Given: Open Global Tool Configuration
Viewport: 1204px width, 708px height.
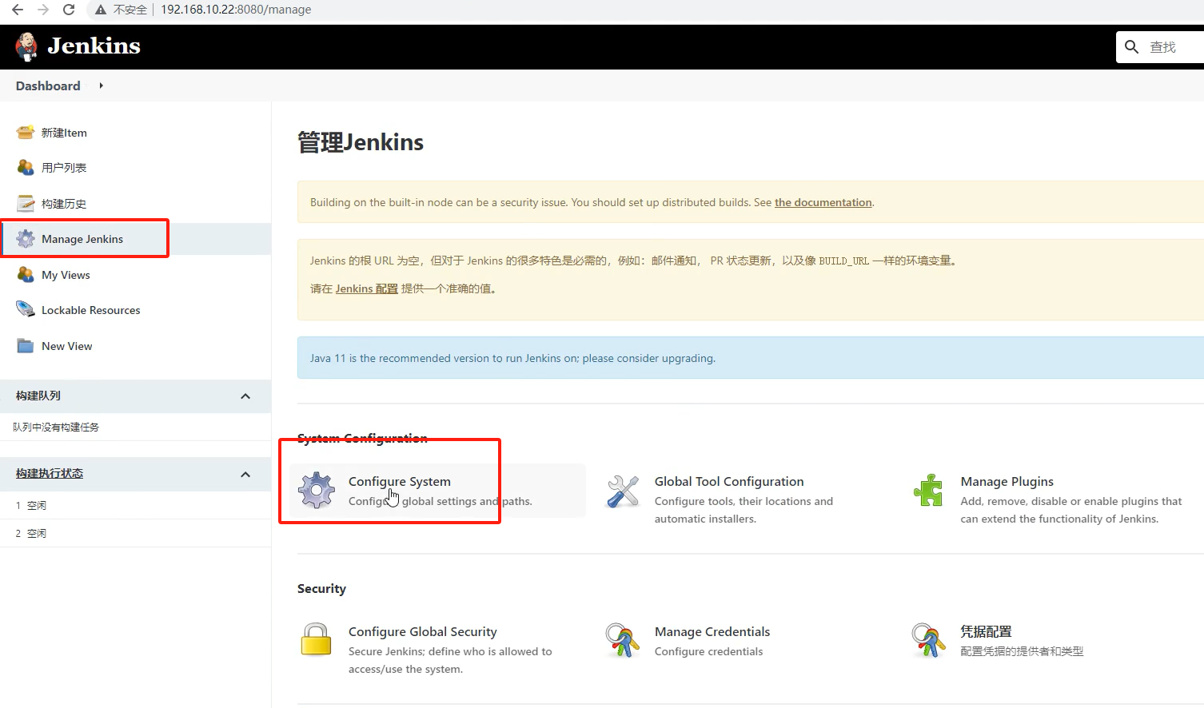Looking at the screenshot, I should 729,481.
